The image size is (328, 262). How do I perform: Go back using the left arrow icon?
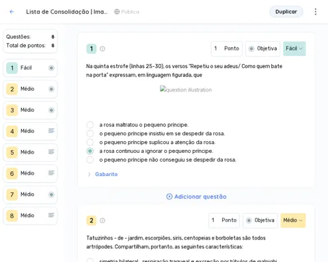12,12
